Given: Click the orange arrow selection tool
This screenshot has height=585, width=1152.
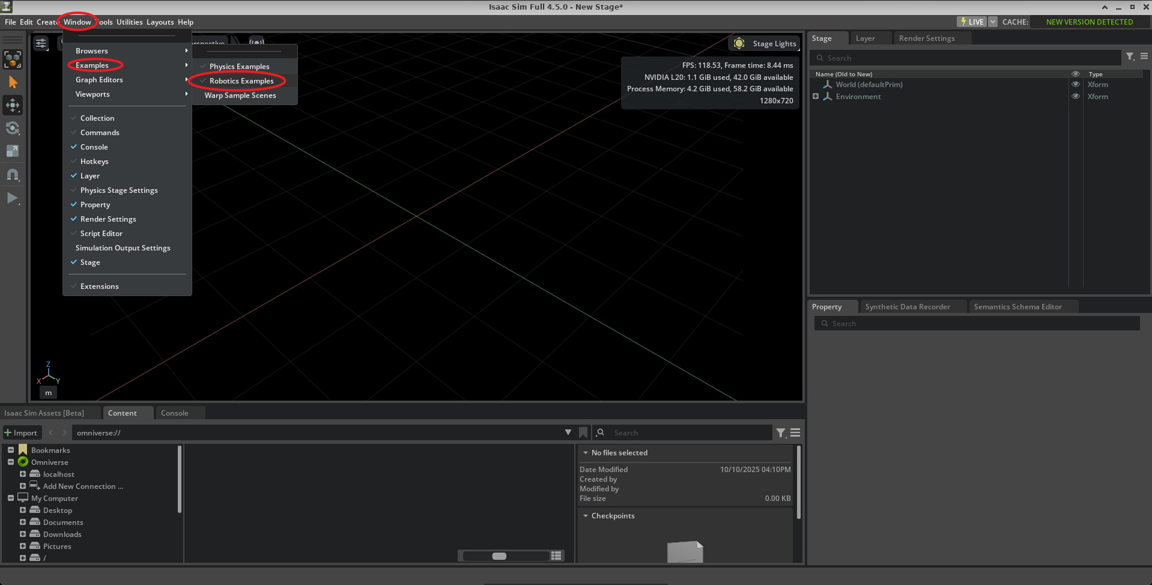Looking at the screenshot, I should tap(13, 82).
